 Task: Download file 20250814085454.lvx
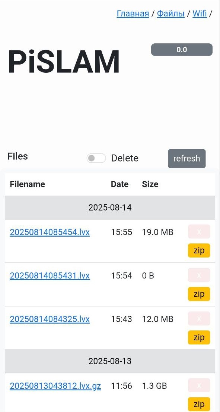click(50, 232)
